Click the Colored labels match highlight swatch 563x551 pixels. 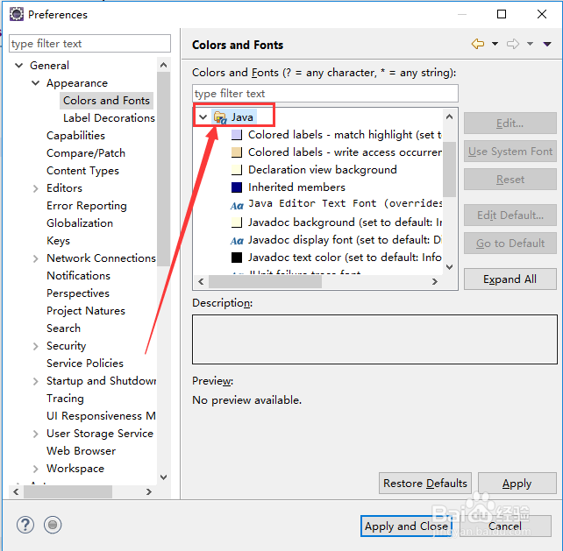[237, 135]
